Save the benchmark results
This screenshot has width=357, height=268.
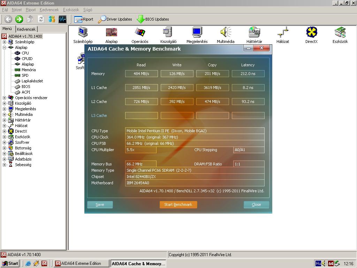tap(100, 204)
